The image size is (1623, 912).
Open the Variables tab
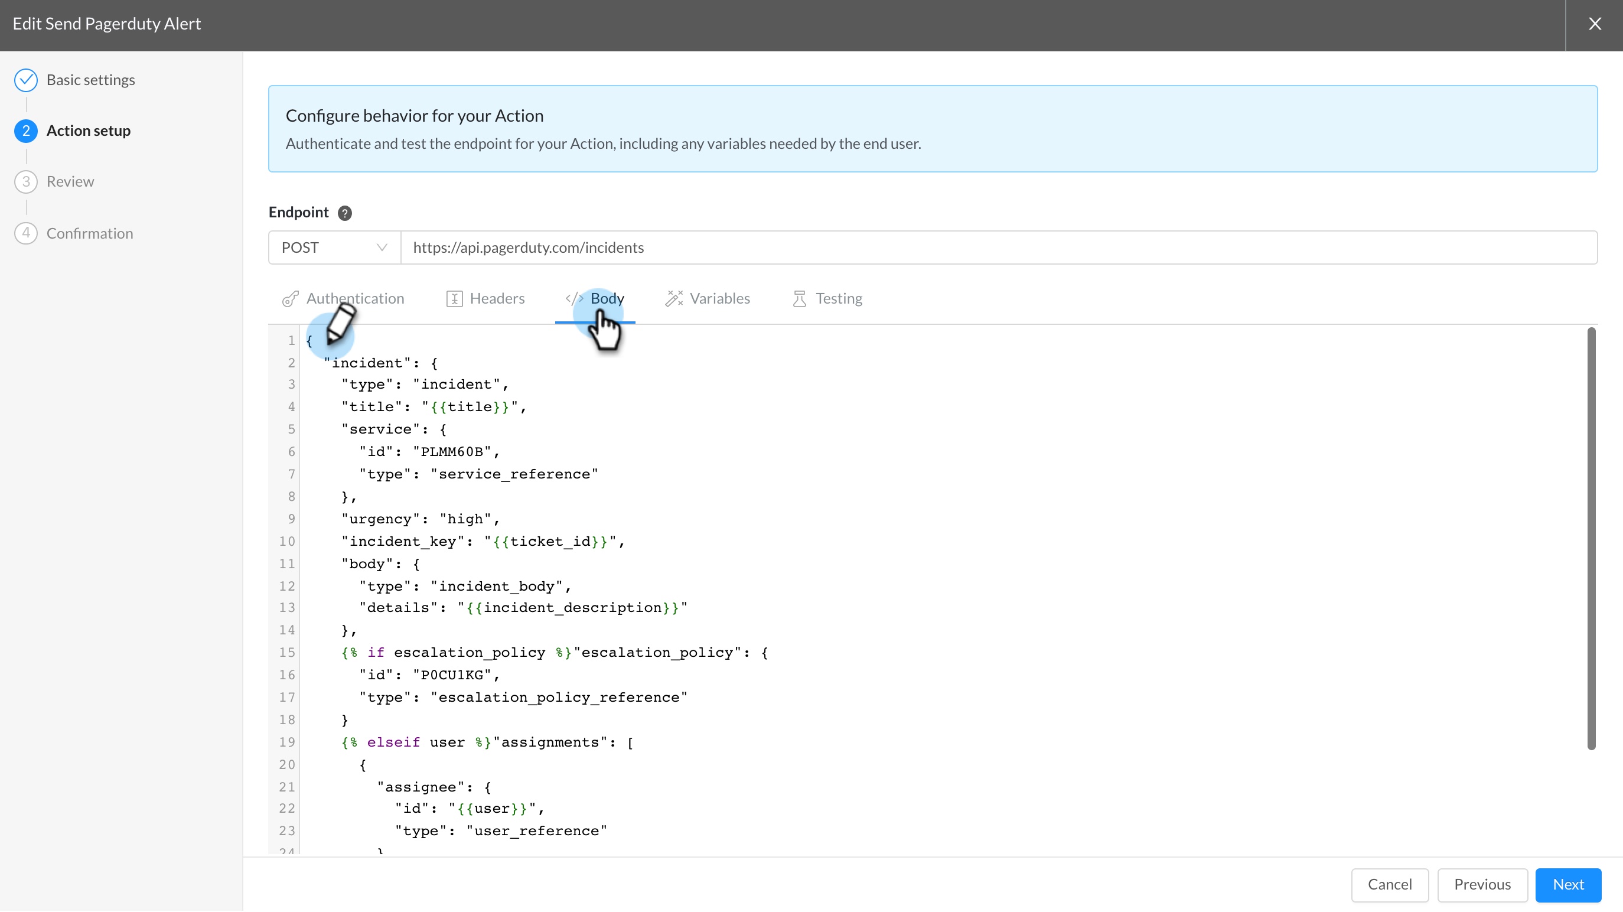708,299
